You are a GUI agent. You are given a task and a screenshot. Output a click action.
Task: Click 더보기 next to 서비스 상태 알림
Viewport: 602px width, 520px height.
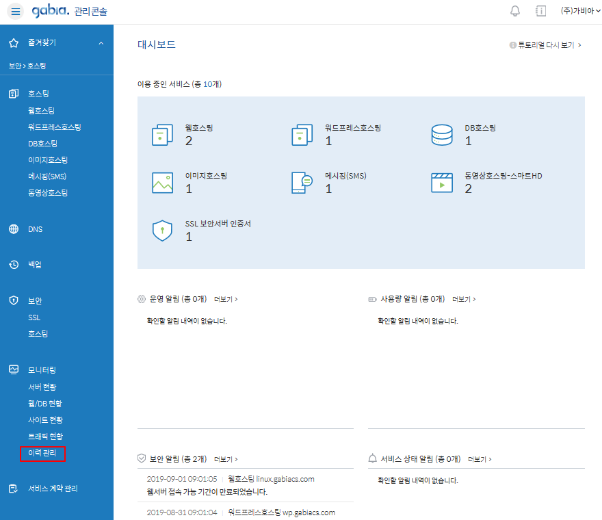pos(480,459)
